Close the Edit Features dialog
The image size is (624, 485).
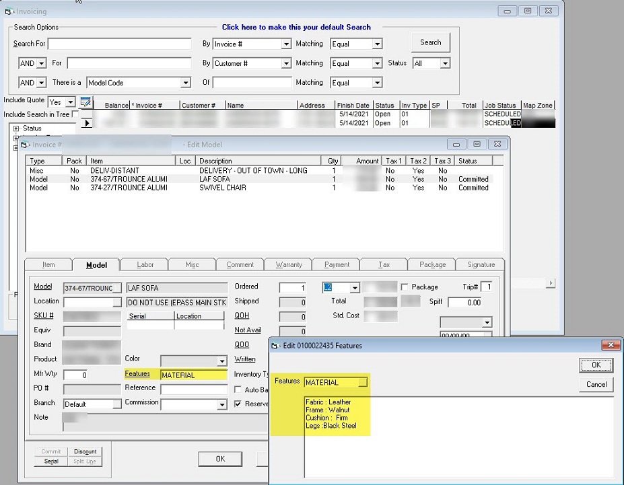[611, 345]
